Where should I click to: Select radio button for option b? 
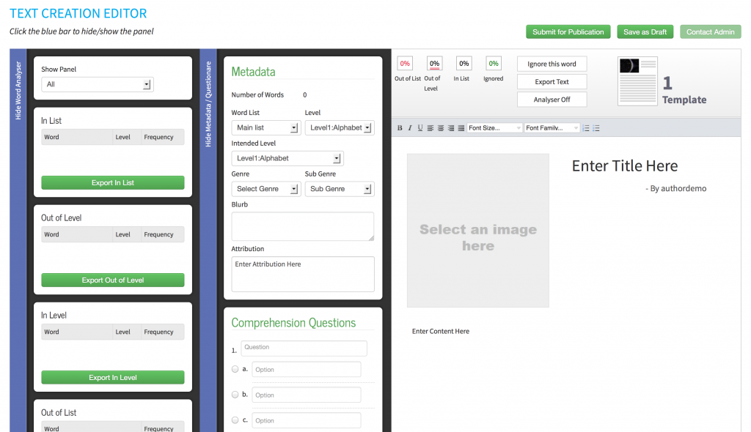coord(235,395)
